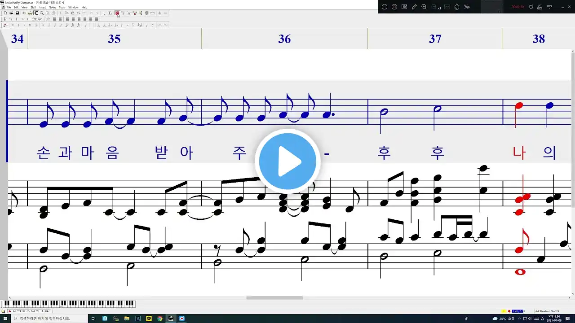The image size is (575, 323).
Task: Open the Tools menu
Action: coord(62,7)
